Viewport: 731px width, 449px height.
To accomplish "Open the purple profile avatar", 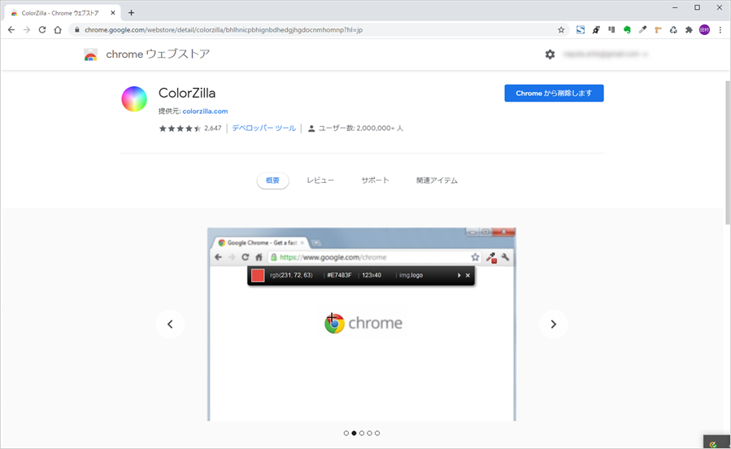I will 704,30.
